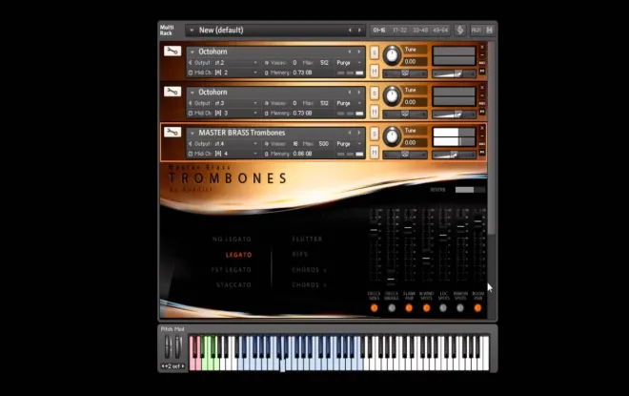Toggle the ROOM PAIR mic button
Image resolution: width=629 pixels, height=396 pixels.
tap(477, 308)
